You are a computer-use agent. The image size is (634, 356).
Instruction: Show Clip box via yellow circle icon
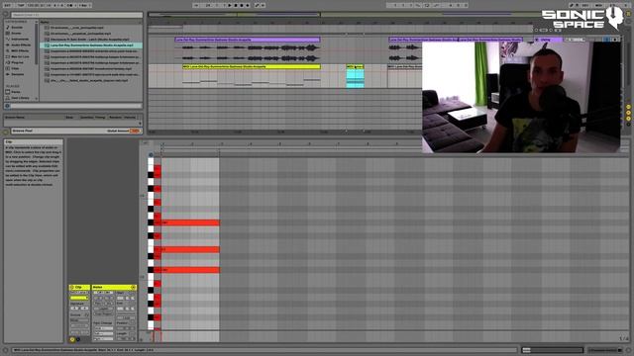tap(72, 339)
